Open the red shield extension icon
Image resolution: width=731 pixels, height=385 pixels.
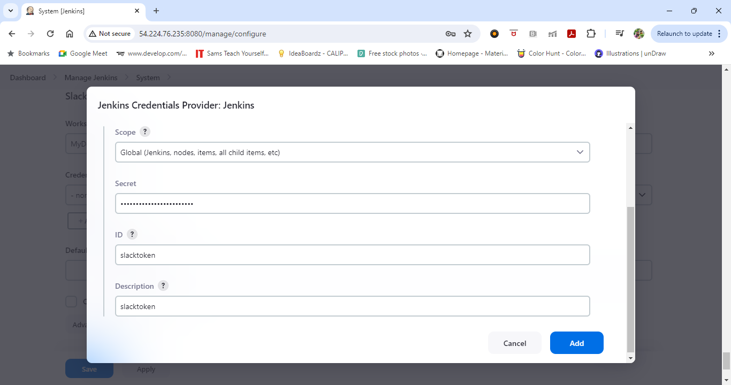514,33
